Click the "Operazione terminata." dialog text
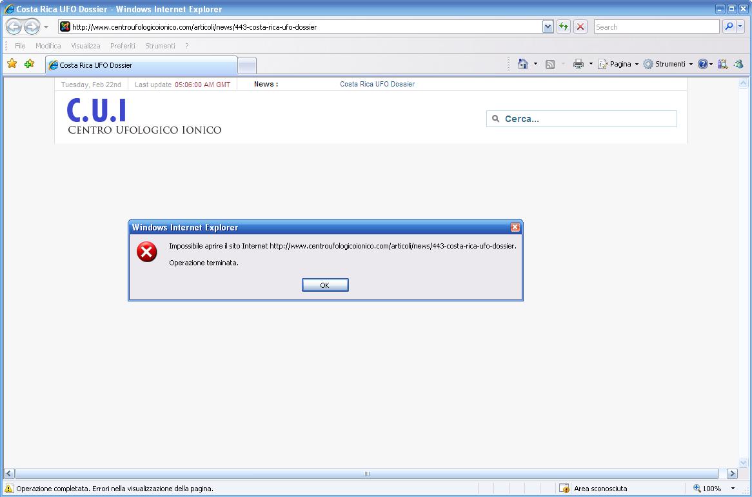The image size is (752, 497). pyautogui.click(x=204, y=263)
